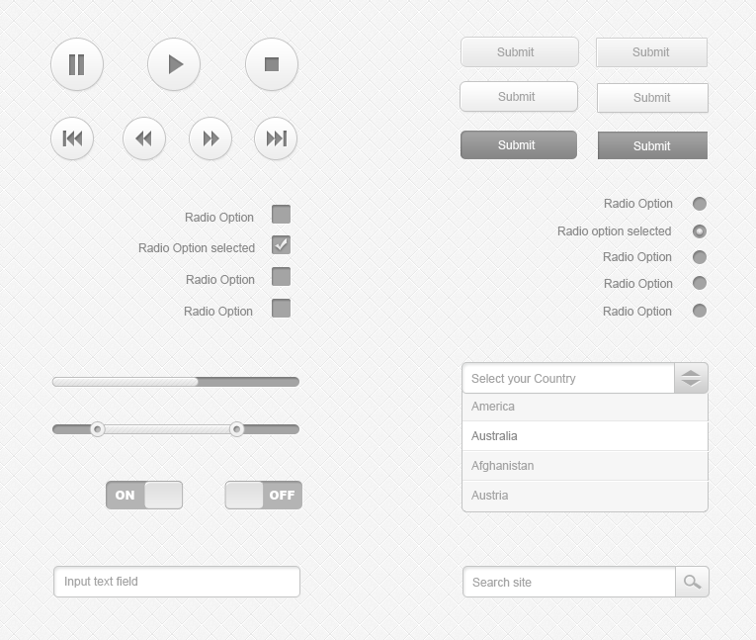Choose Afghanistan from the country list

[585, 466]
